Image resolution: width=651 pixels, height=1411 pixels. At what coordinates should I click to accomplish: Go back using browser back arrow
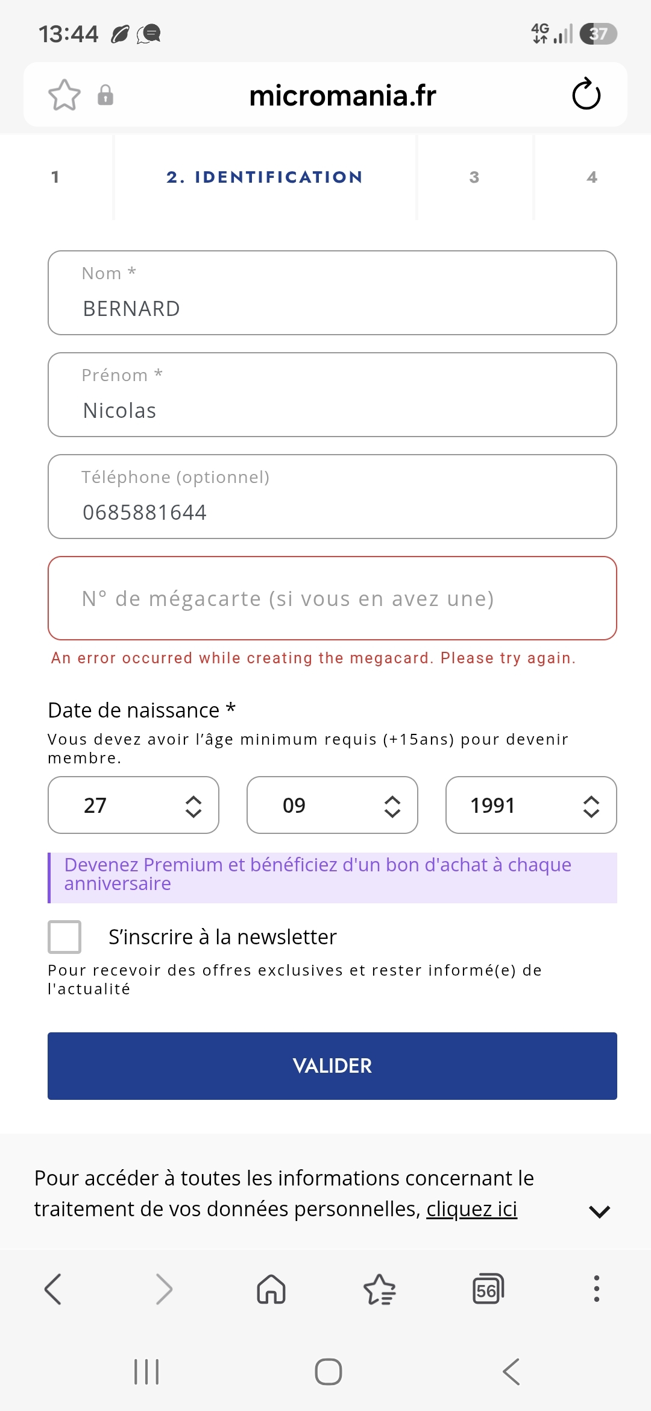click(53, 1289)
